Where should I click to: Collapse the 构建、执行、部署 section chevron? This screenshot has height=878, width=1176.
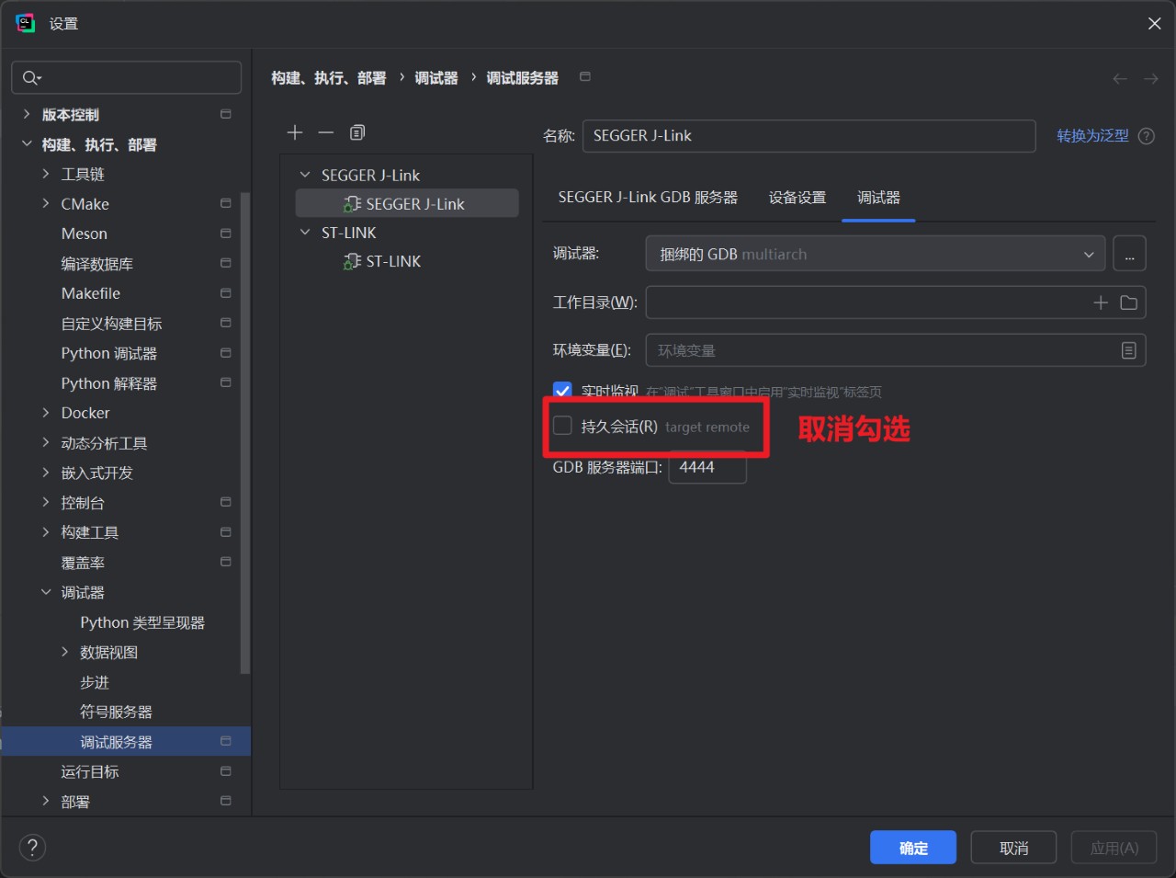tap(27, 144)
